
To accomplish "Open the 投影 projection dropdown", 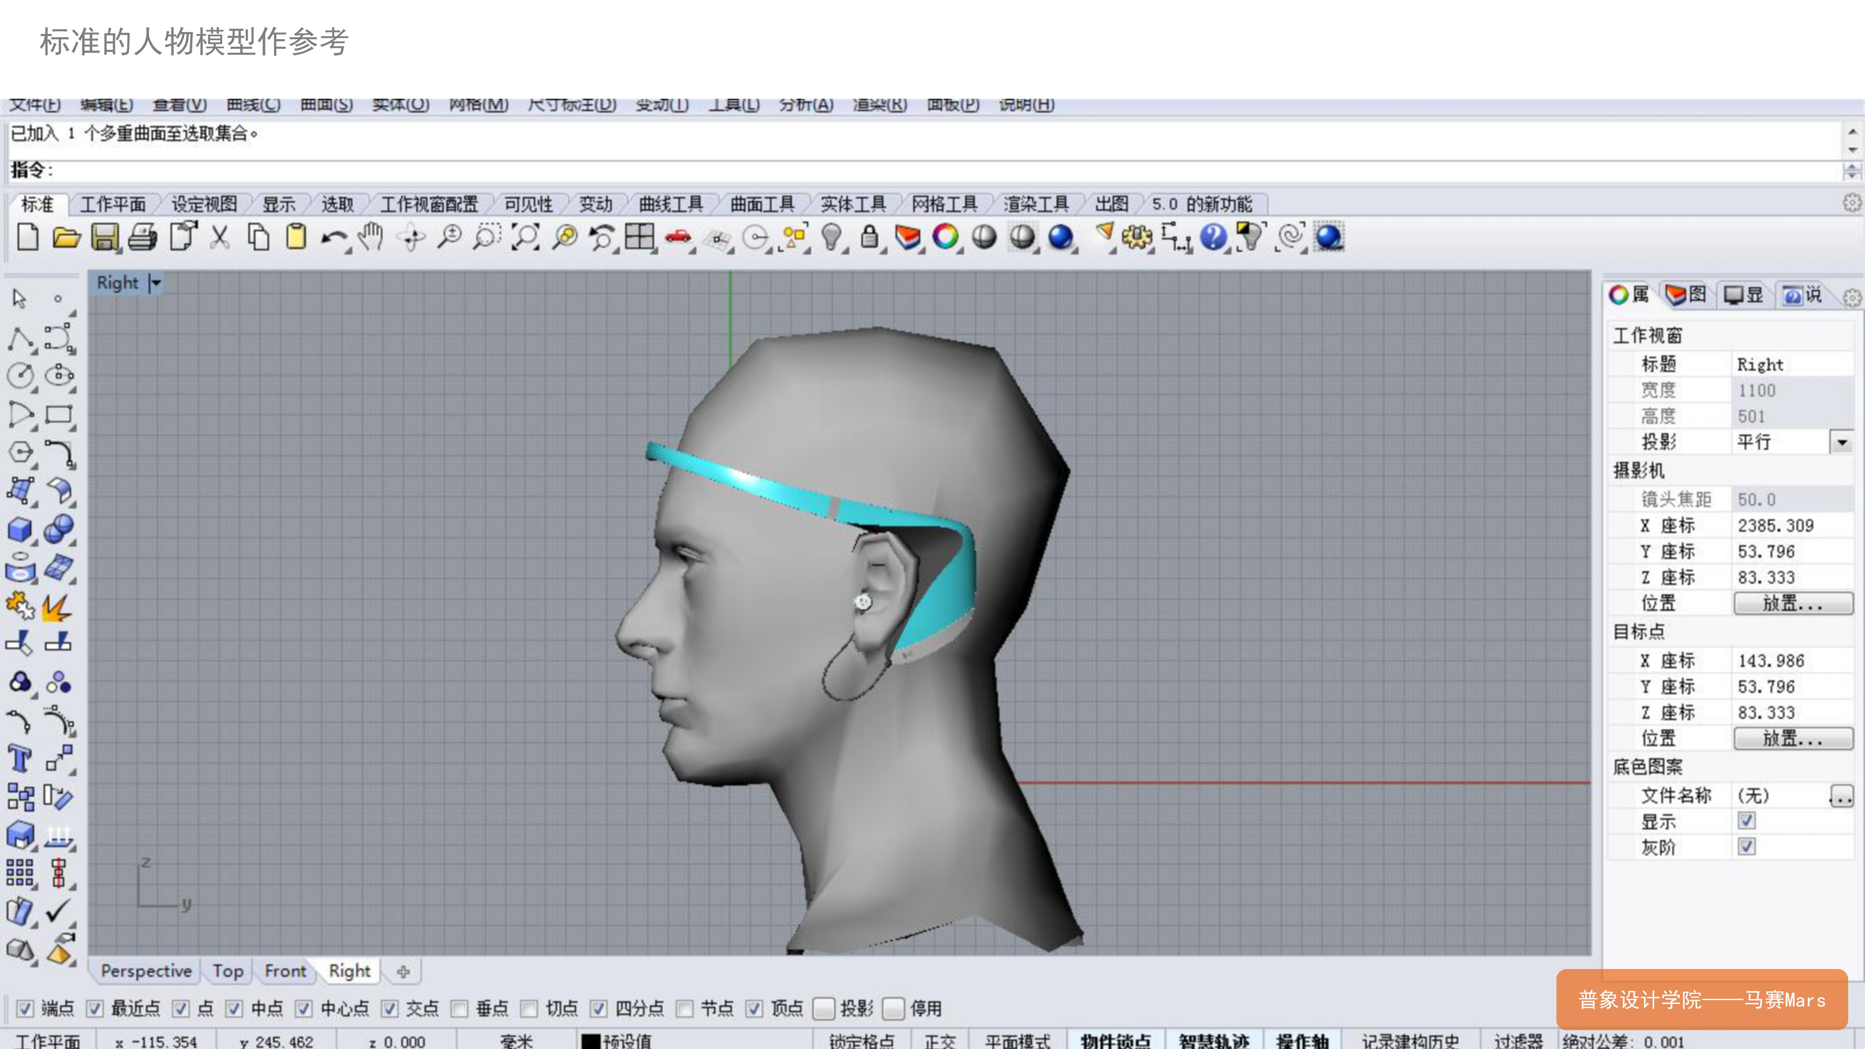I will click(1843, 442).
